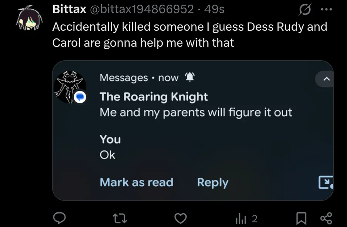Open the tweet text about Dess Rudy
This screenshot has height=227, width=347.
tap(189, 34)
